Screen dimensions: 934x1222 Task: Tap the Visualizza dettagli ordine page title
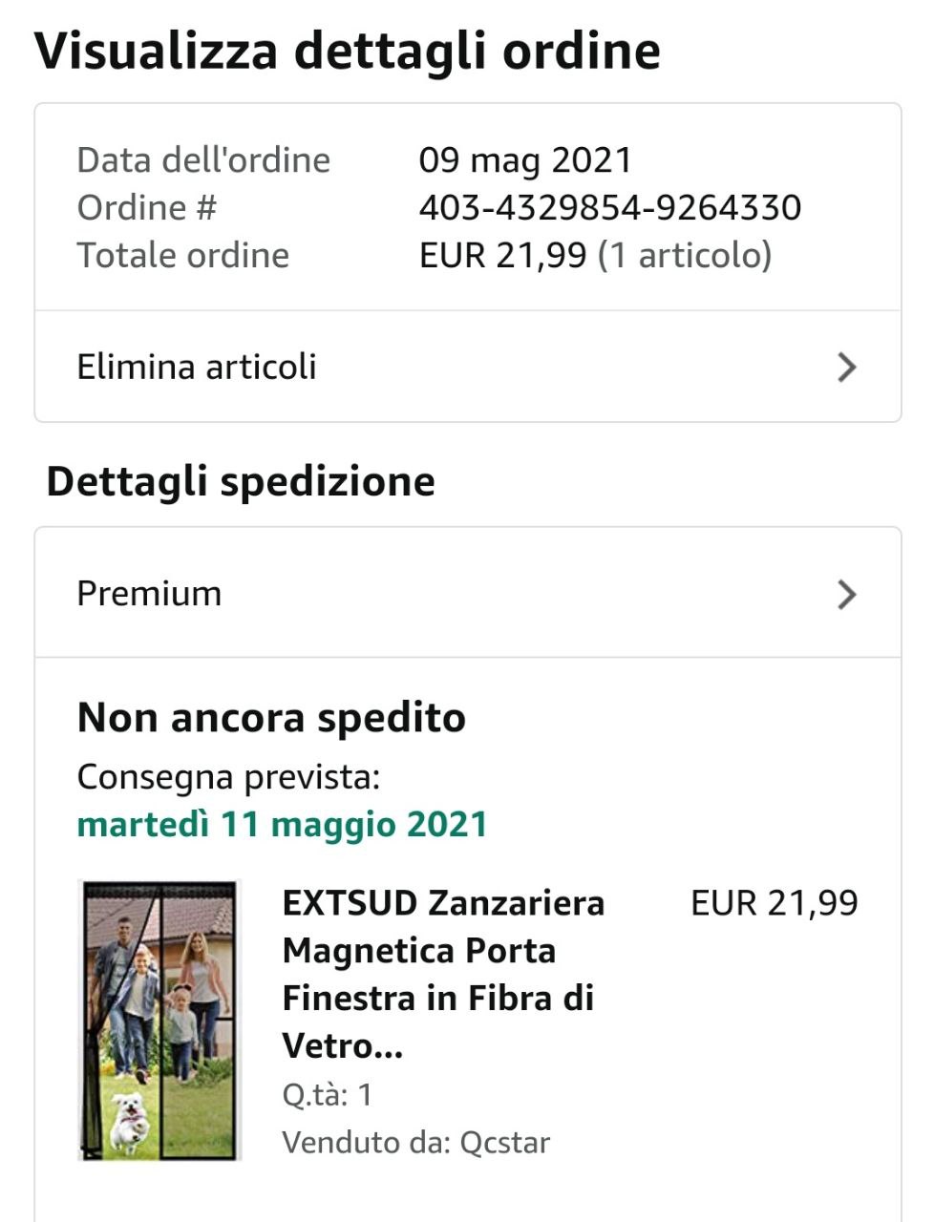[x=348, y=52]
